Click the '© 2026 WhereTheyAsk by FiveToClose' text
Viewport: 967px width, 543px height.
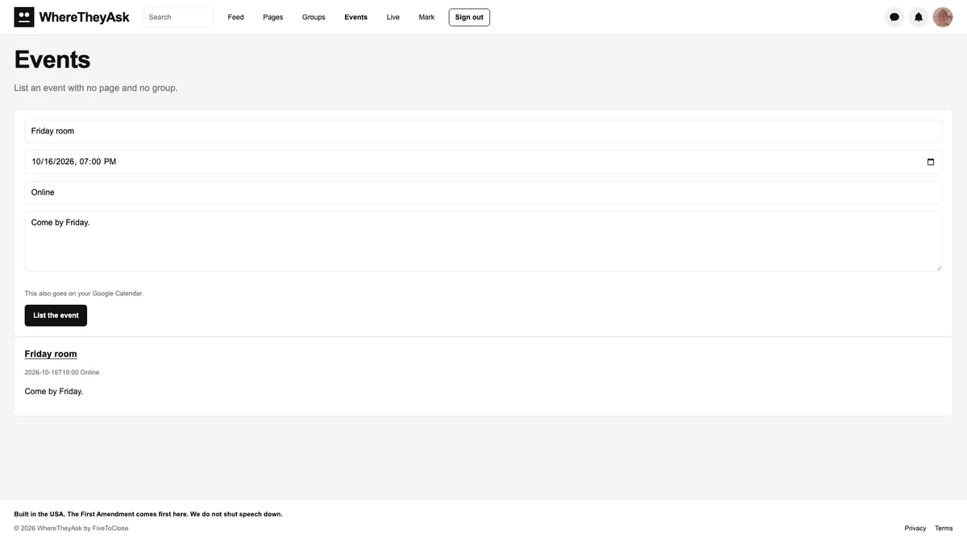[x=71, y=529]
